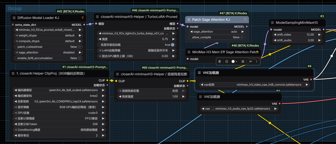Open the closerAI Helper ClipProj node menu icon
This screenshot has width=336, height=144.
pos(13,74)
